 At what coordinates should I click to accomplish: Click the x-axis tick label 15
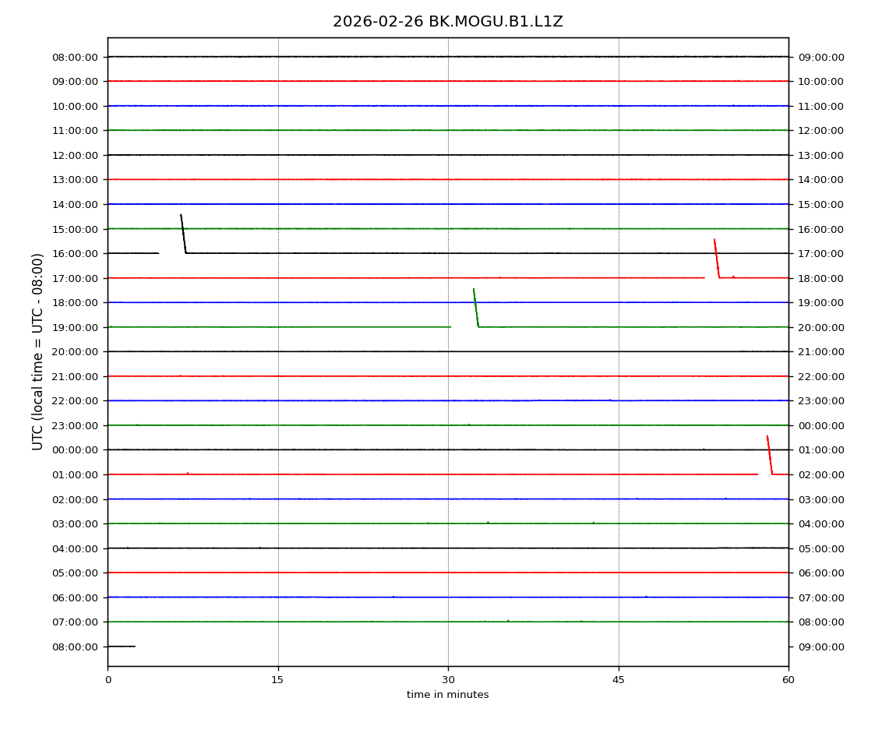click(278, 679)
